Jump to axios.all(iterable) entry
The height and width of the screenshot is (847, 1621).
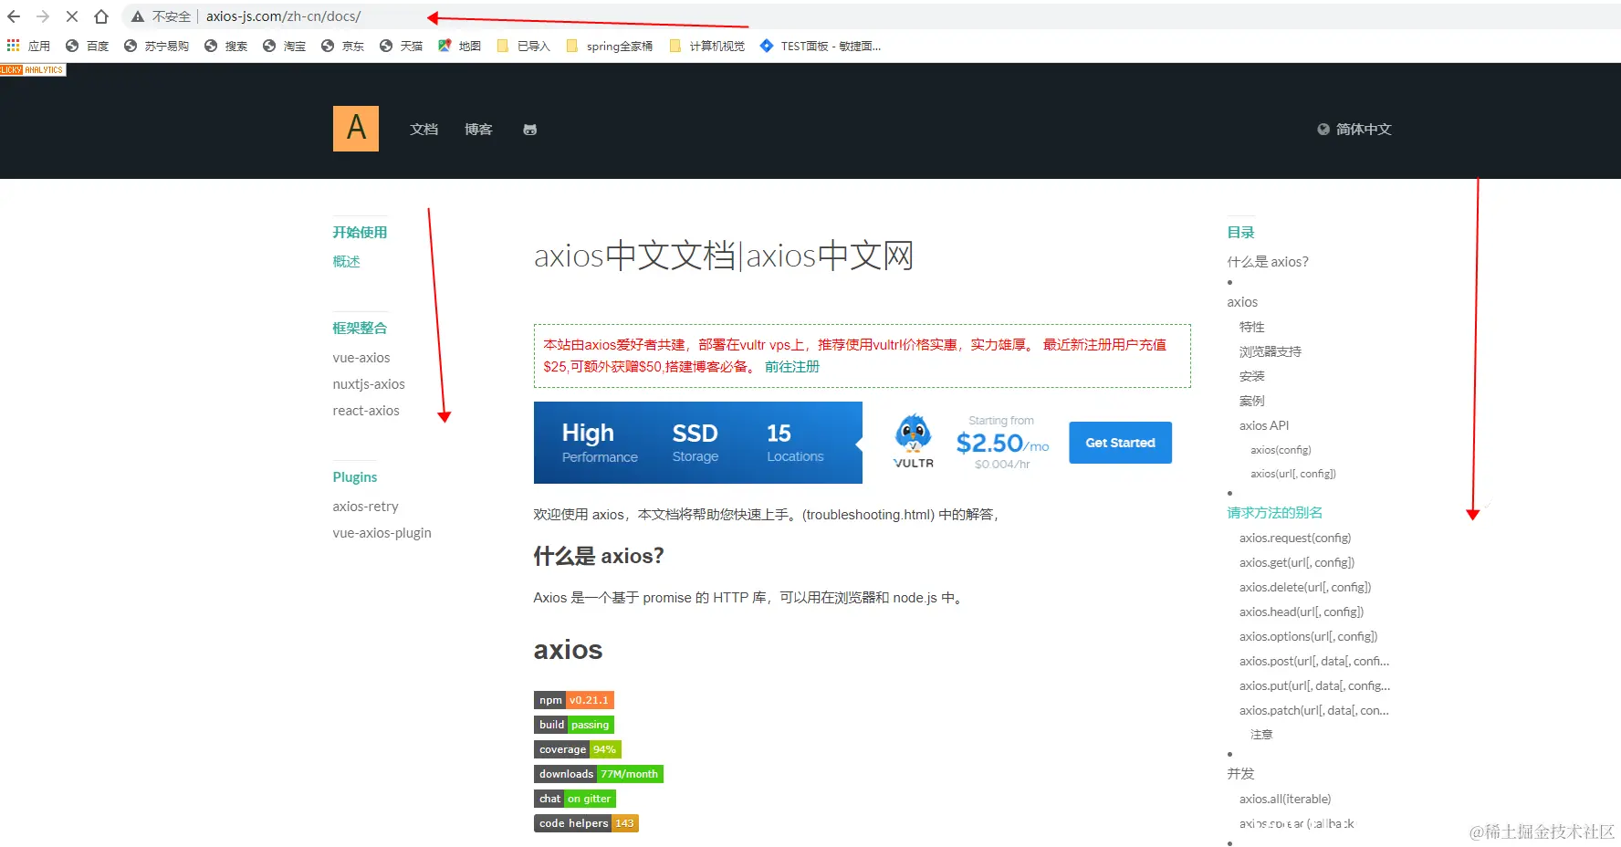[1285, 800]
